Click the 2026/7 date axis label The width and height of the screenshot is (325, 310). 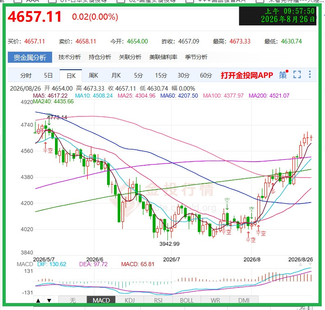(172, 260)
